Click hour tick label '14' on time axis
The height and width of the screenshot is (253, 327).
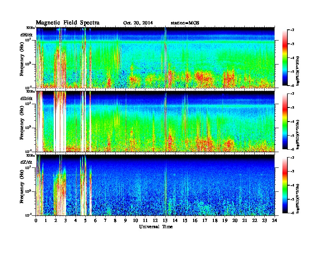[x=175, y=221]
